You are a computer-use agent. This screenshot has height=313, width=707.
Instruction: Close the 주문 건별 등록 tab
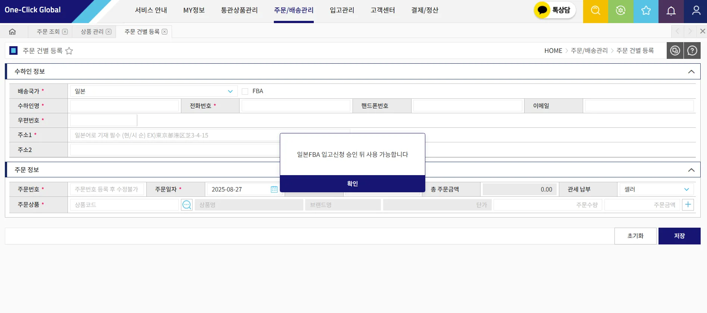coord(165,32)
